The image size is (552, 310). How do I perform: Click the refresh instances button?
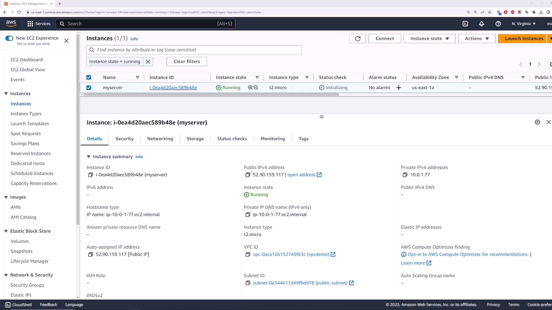pyautogui.click(x=358, y=38)
